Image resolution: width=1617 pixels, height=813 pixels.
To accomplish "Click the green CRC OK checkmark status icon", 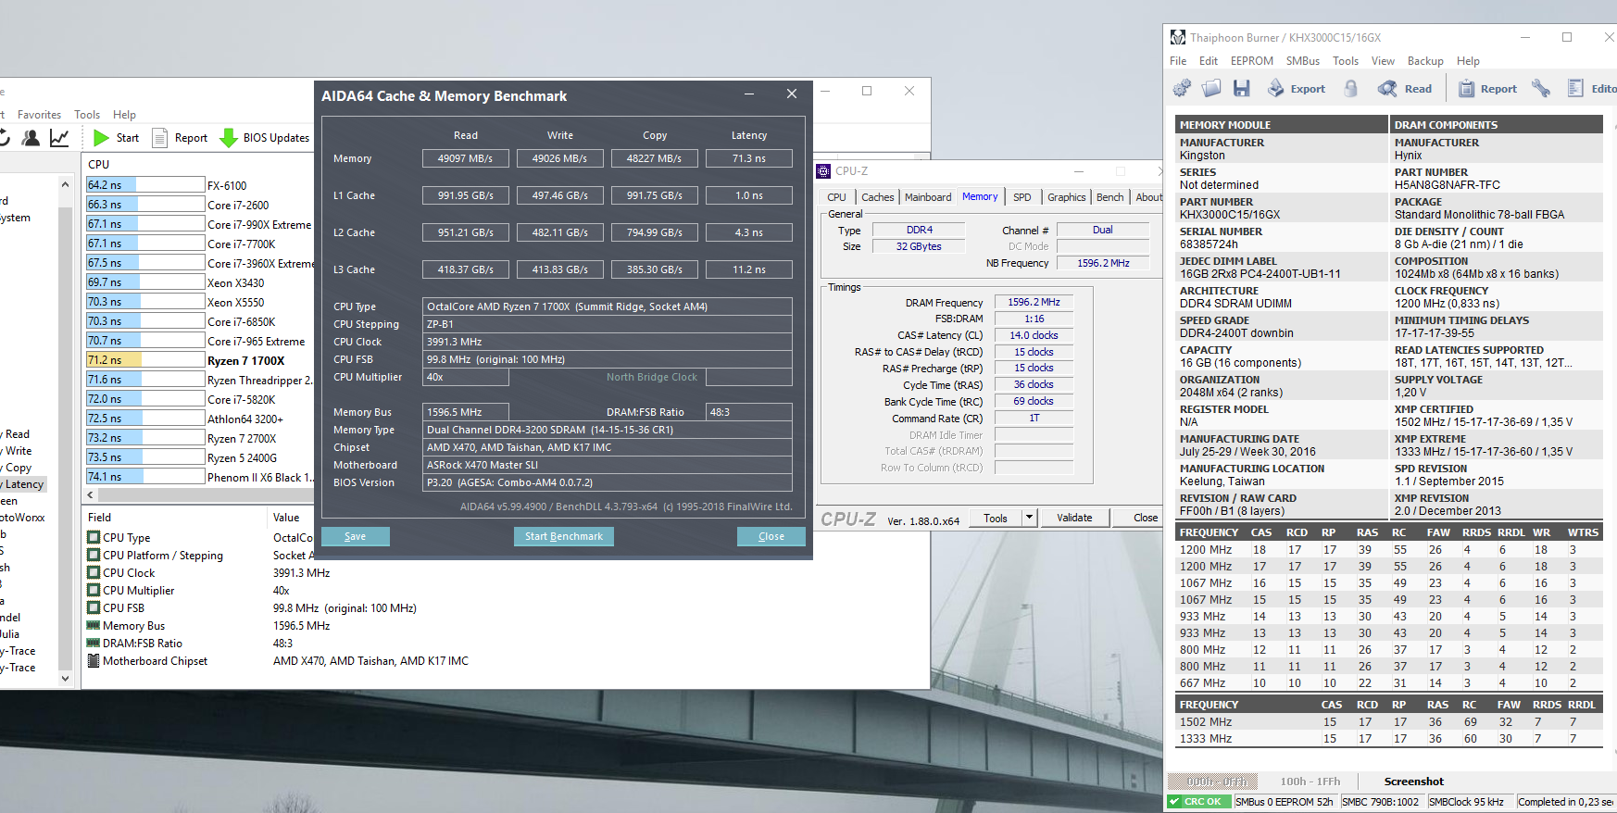I will pyautogui.click(x=1174, y=802).
